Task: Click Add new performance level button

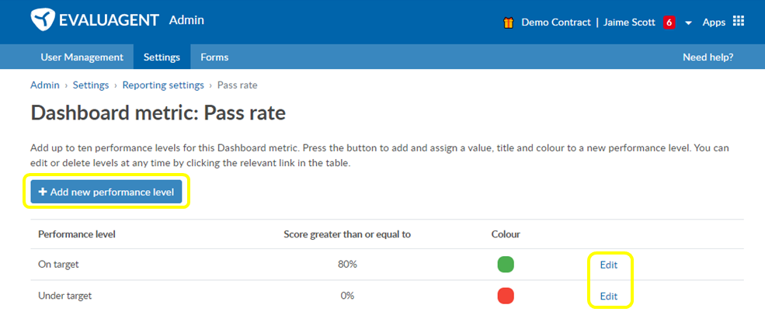Action: [x=106, y=192]
